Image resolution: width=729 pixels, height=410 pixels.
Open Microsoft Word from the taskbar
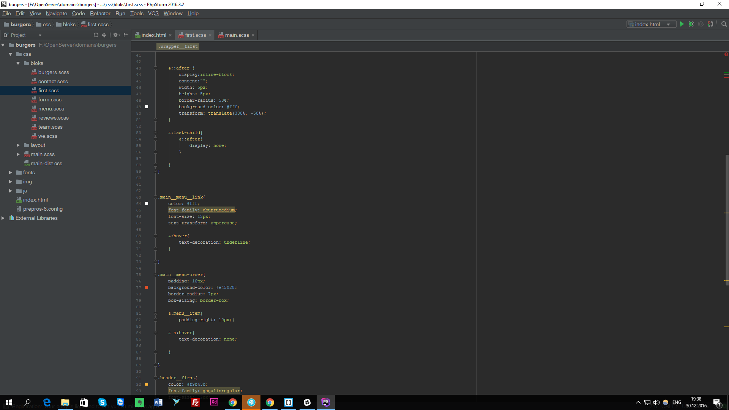coord(158,402)
